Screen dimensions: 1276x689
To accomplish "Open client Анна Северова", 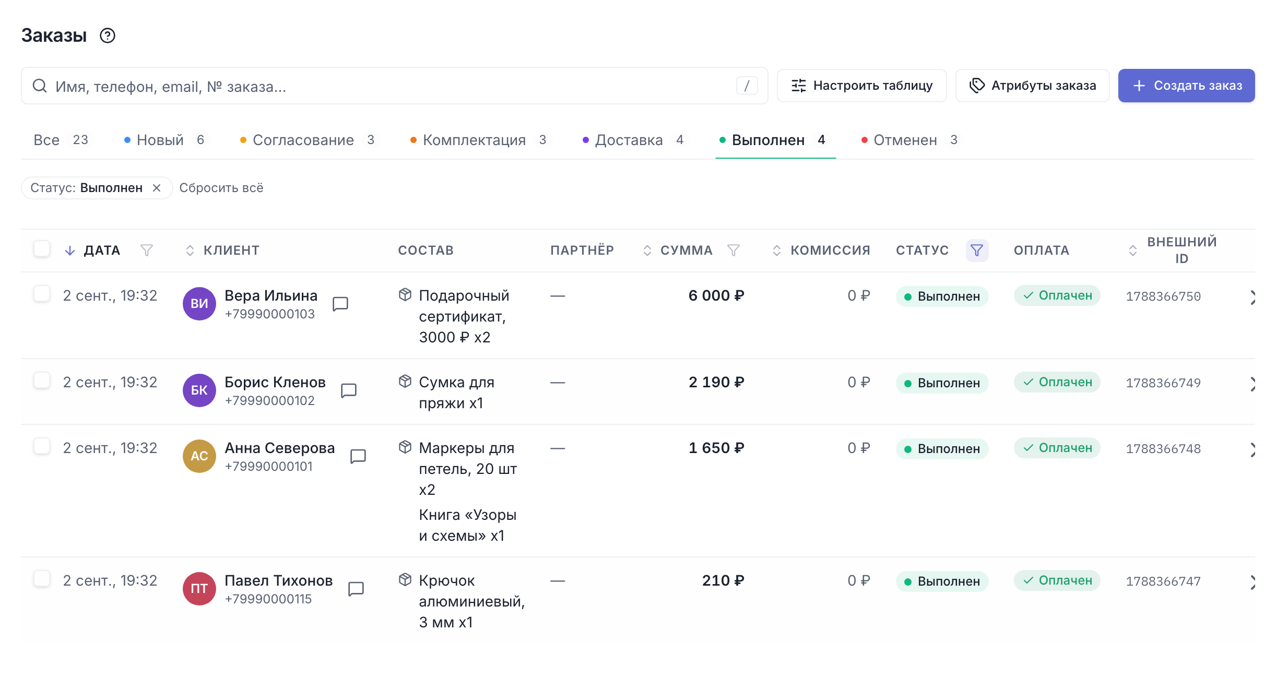I will (x=280, y=448).
